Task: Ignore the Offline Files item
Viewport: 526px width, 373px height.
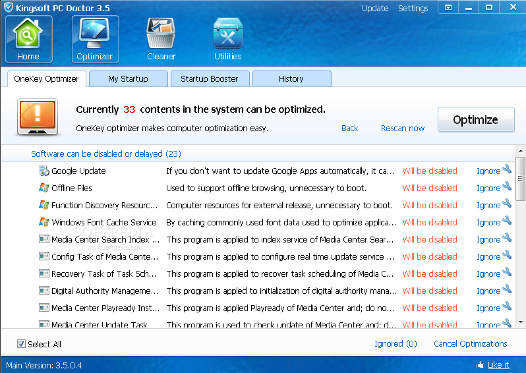Action: coord(488,188)
